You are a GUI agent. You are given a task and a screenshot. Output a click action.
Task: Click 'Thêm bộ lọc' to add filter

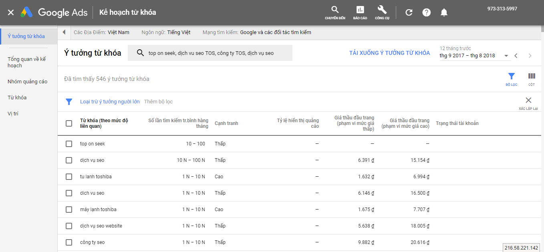tap(158, 102)
